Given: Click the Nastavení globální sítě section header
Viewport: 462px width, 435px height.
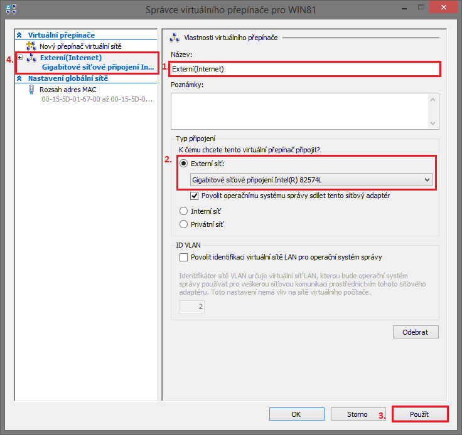Looking at the screenshot, I should click(x=68, y=78).
